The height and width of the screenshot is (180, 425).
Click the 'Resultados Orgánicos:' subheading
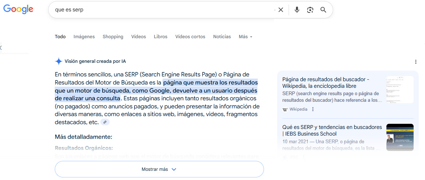click(84, 148)
